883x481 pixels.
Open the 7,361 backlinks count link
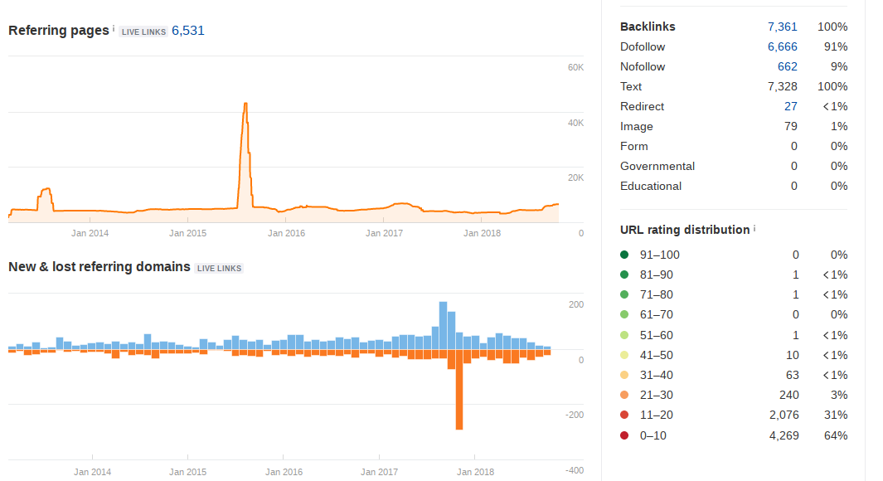(x=782, y=27)
